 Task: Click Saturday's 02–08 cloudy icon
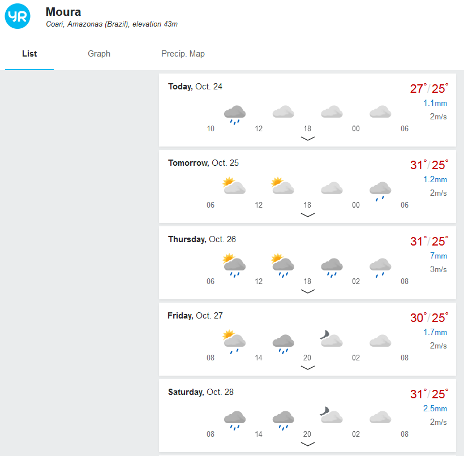click(380, 417)
